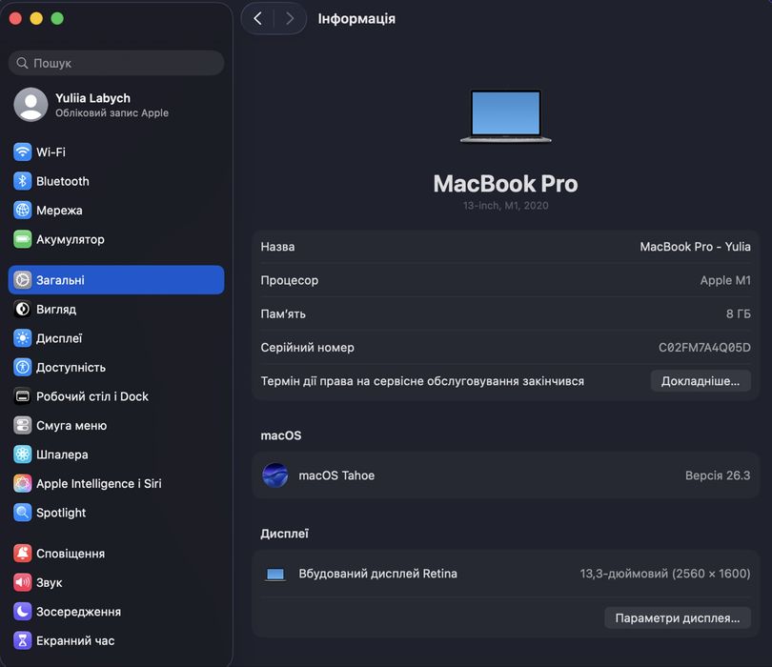Click the Дисплеї section heading in main pane
Screen dimensions: 772x667
click(285, 534)
